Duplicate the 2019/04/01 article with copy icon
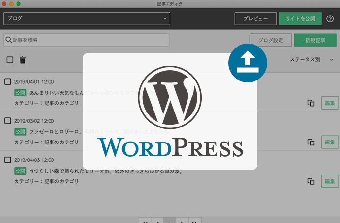 (x=311, y=103)
